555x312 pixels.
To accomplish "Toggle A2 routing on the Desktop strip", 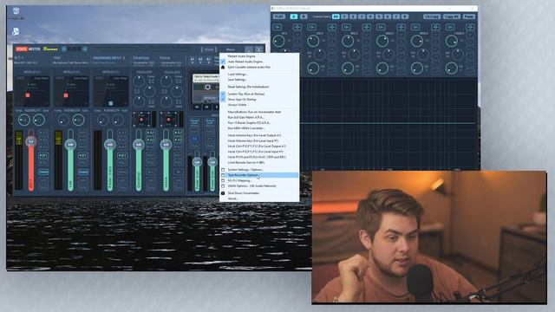I will [151, 140].
